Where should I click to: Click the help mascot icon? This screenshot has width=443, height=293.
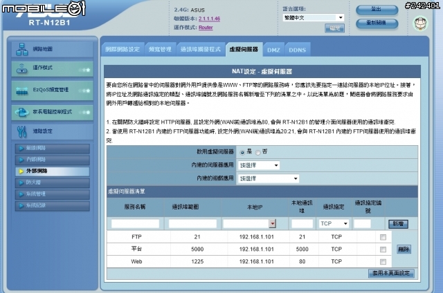pos(421,23)
